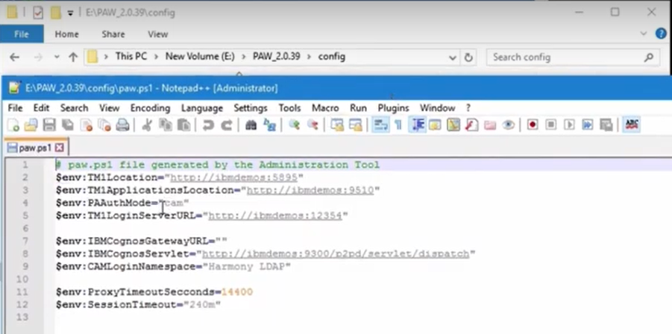Open the Function List panel icon
This screenshot has width=672, height=334.
[471, 125]
